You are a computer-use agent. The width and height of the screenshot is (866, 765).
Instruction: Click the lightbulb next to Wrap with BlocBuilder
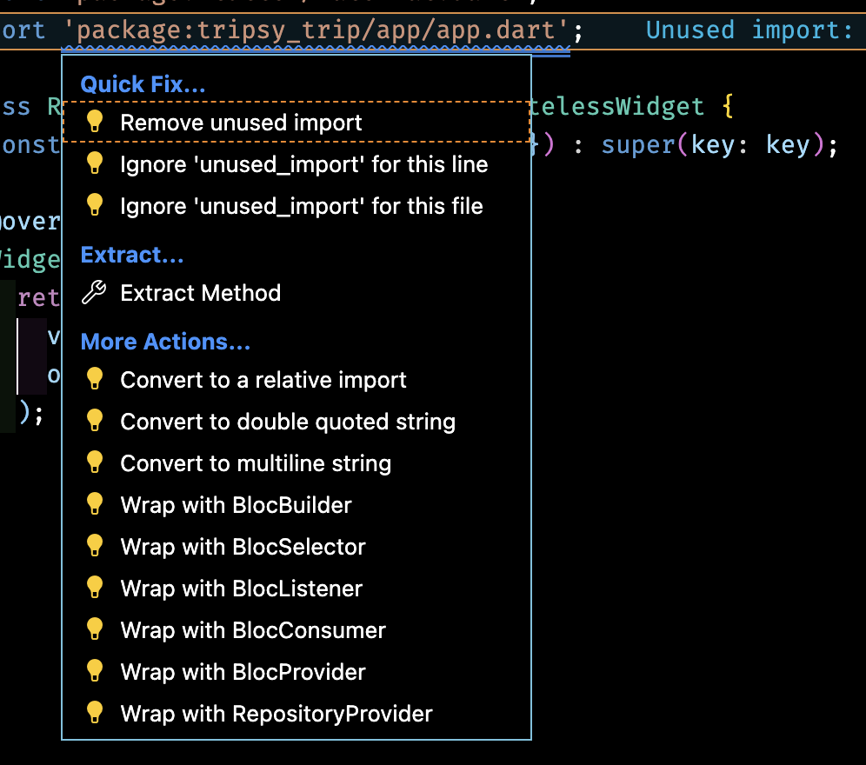(x=95, y=504)
